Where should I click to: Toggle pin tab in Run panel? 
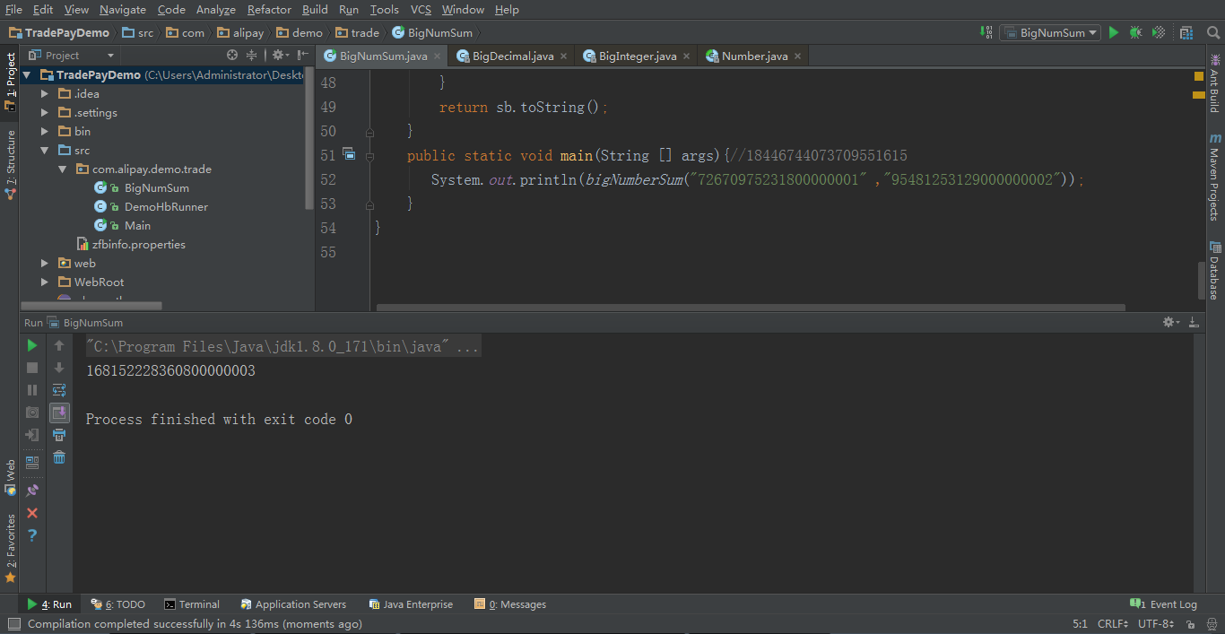pyautogui.click(x=32, y=491)
